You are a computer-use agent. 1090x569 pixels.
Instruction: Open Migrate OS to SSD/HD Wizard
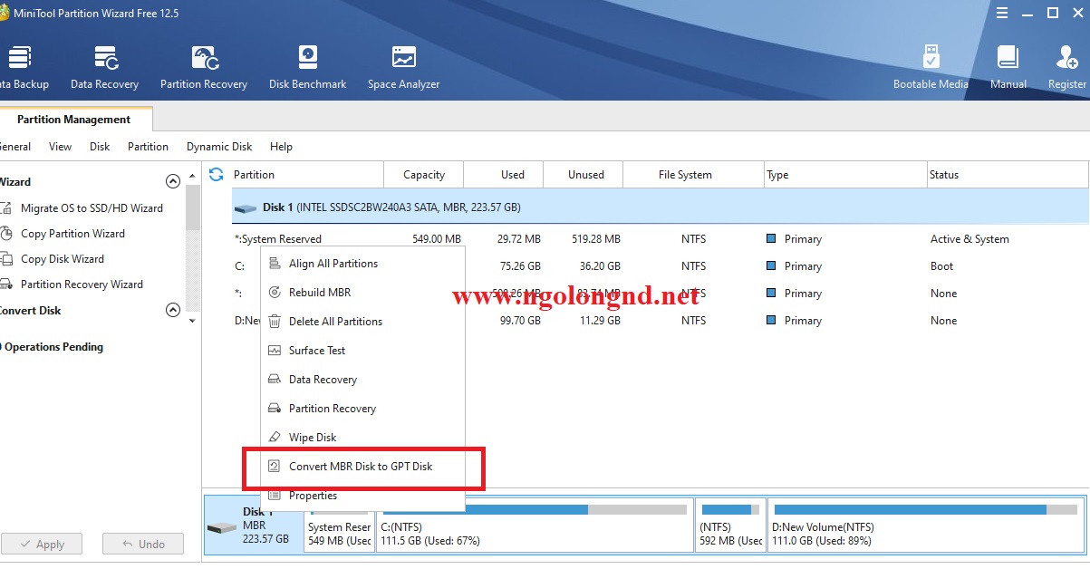click(x=92, y=208)
